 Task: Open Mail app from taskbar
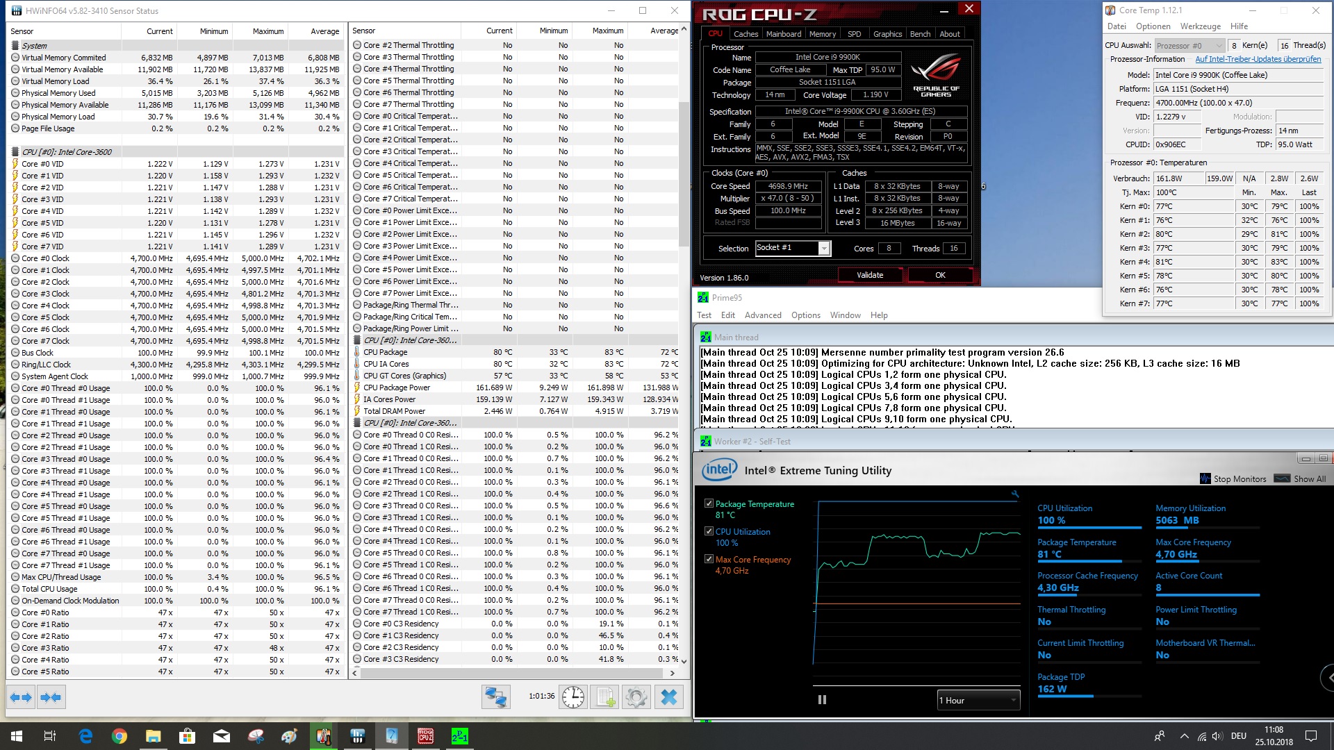point(221,736)
